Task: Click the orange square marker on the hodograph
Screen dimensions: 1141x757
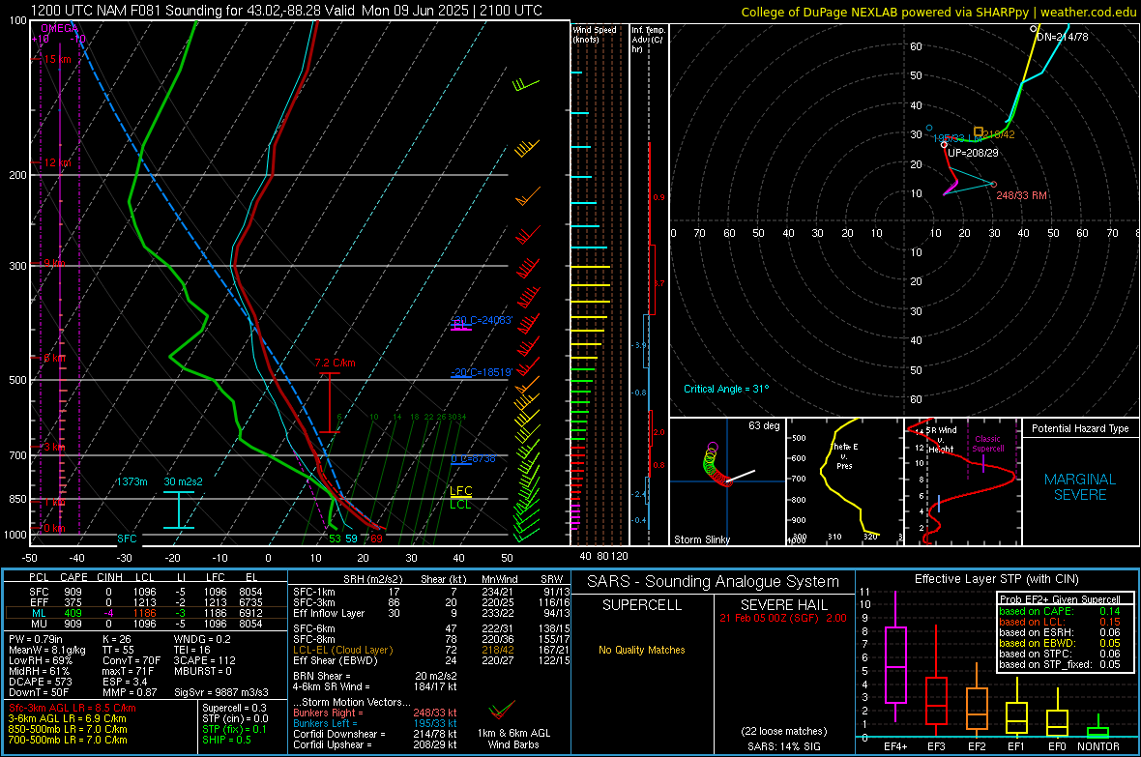Action: click(979, 131)
